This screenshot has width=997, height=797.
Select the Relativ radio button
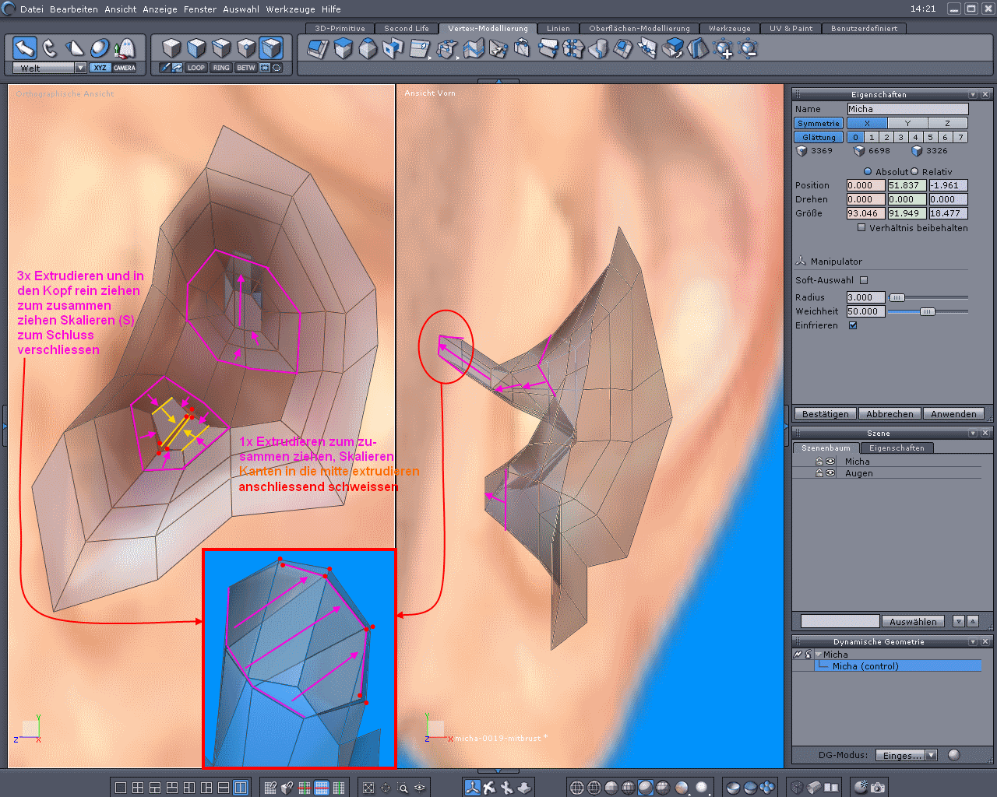coord(914,171)
